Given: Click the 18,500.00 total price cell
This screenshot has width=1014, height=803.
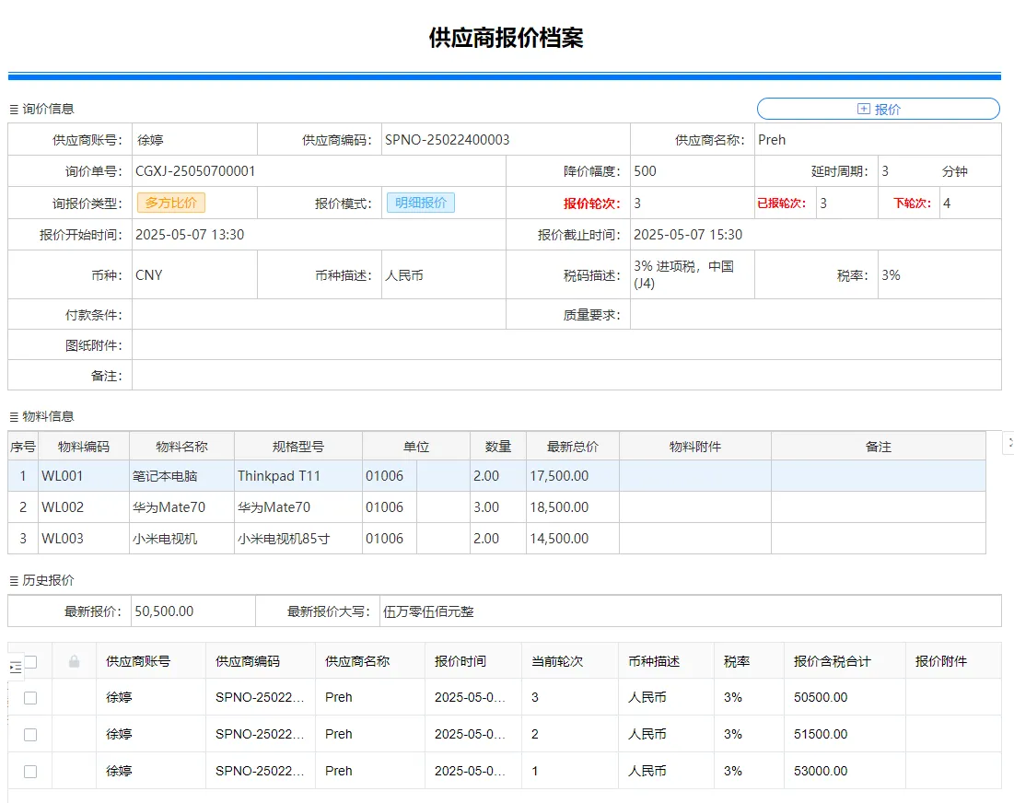Looking at the screenshot, I should point(573,506).
